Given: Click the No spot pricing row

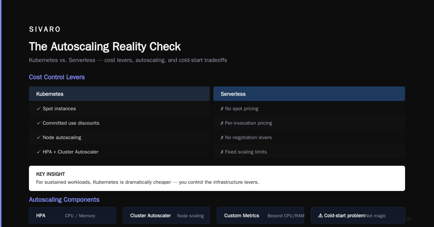Looking at the screenshot, I should (x=309, y=108).
